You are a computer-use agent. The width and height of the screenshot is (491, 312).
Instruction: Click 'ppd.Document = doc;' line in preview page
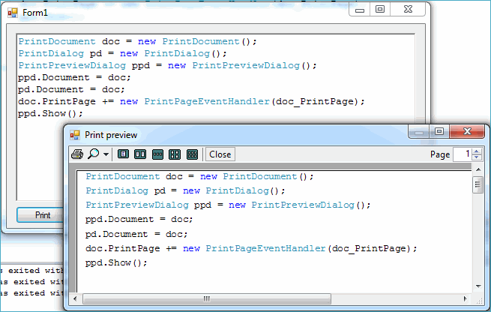click(x=139, y=219)
